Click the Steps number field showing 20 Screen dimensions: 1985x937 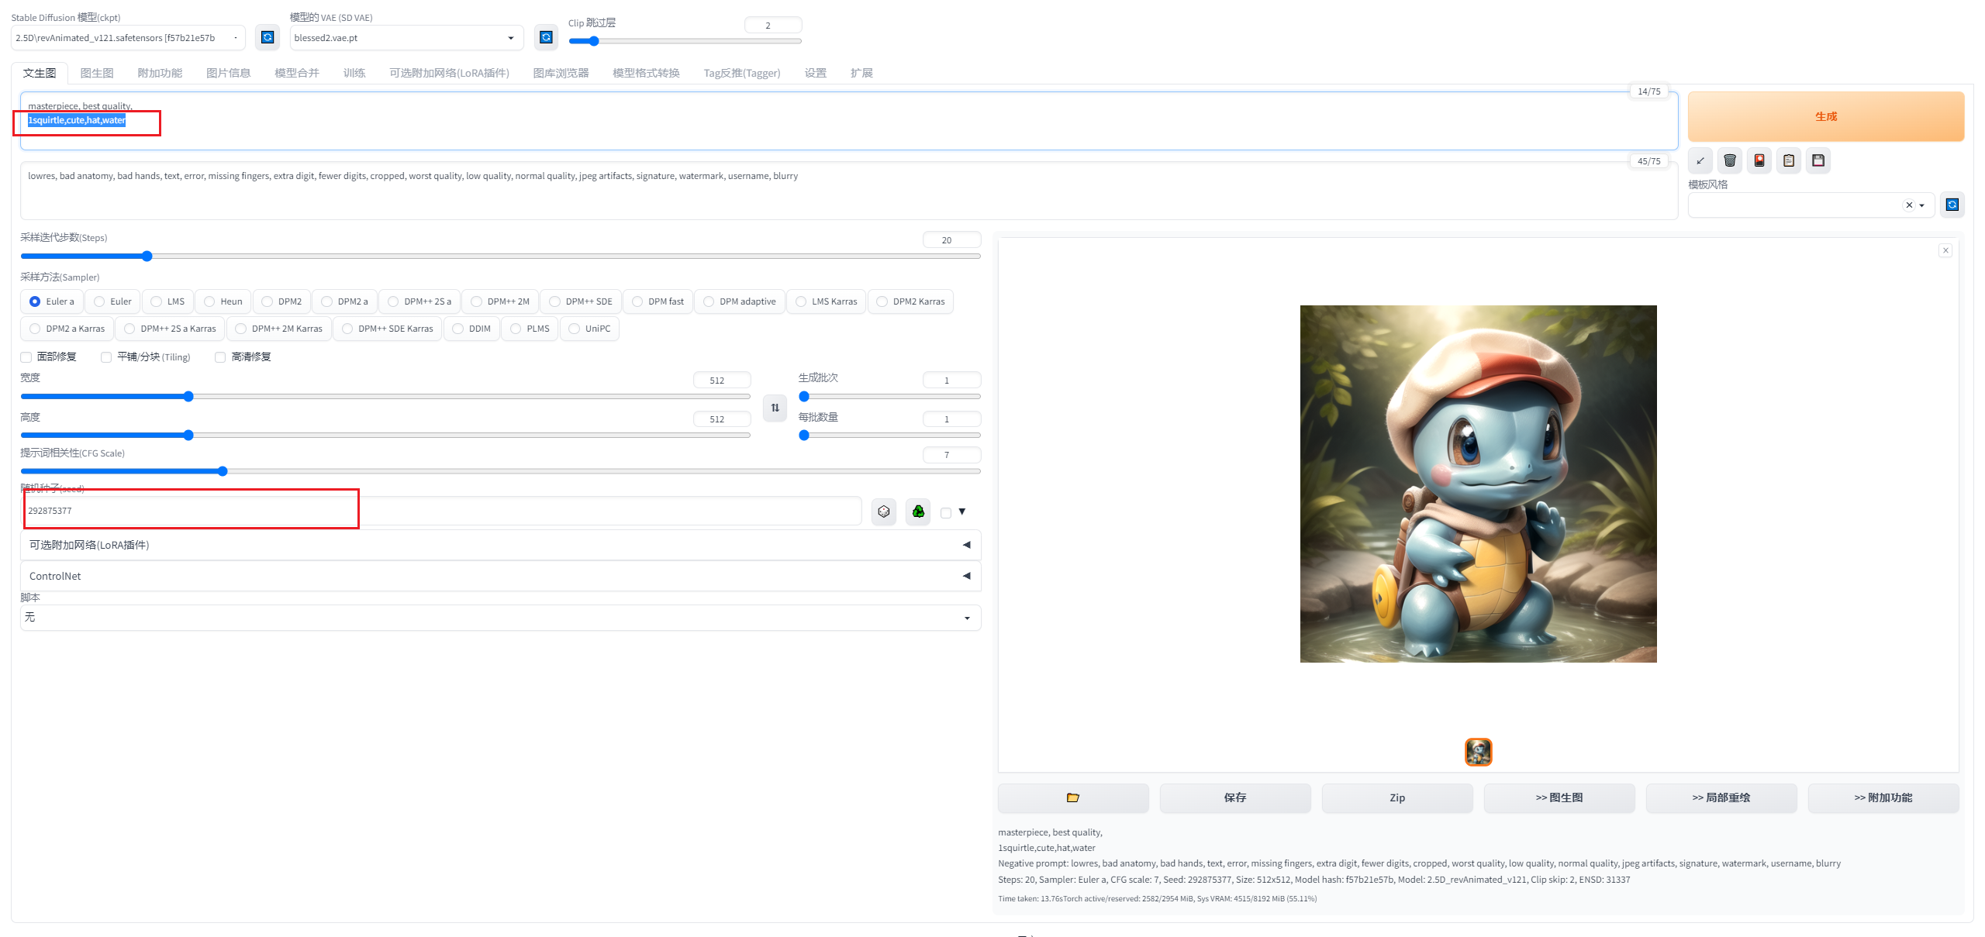pos(951,240)
